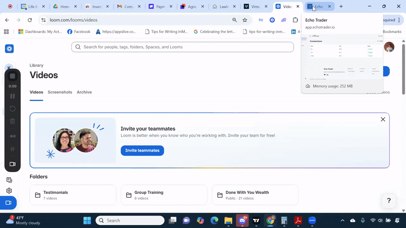The image size is (406, 228).
Task: Click the blue record video button
Action: [x=8, y=203]
